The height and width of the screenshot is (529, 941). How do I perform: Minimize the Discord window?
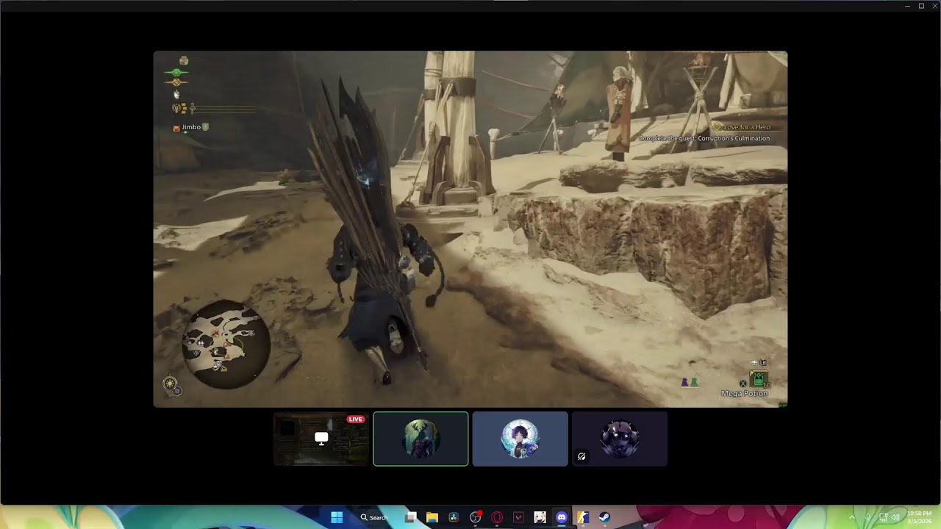[x=908, y=6]
